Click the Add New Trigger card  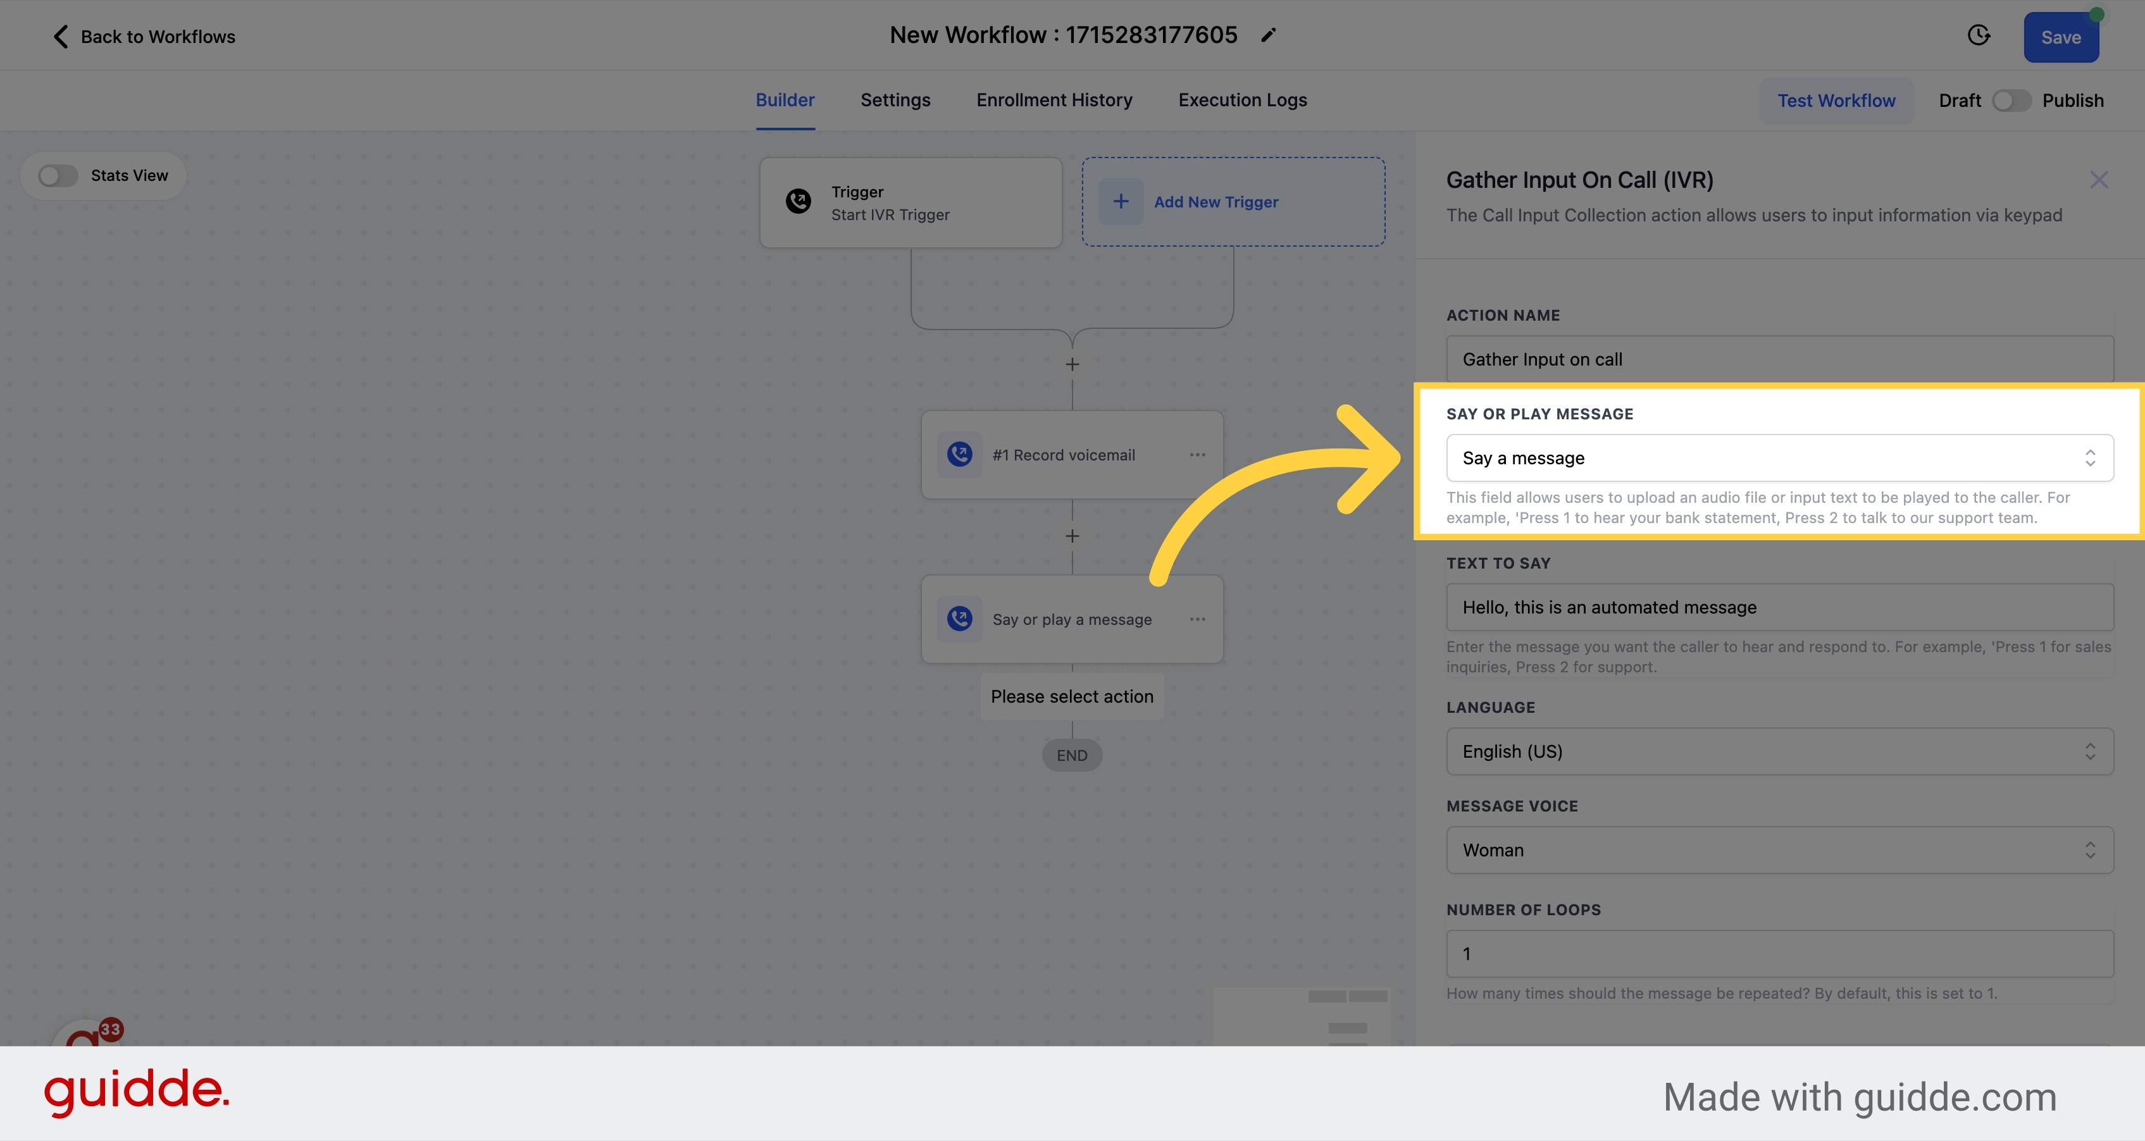pos(1233,201)
